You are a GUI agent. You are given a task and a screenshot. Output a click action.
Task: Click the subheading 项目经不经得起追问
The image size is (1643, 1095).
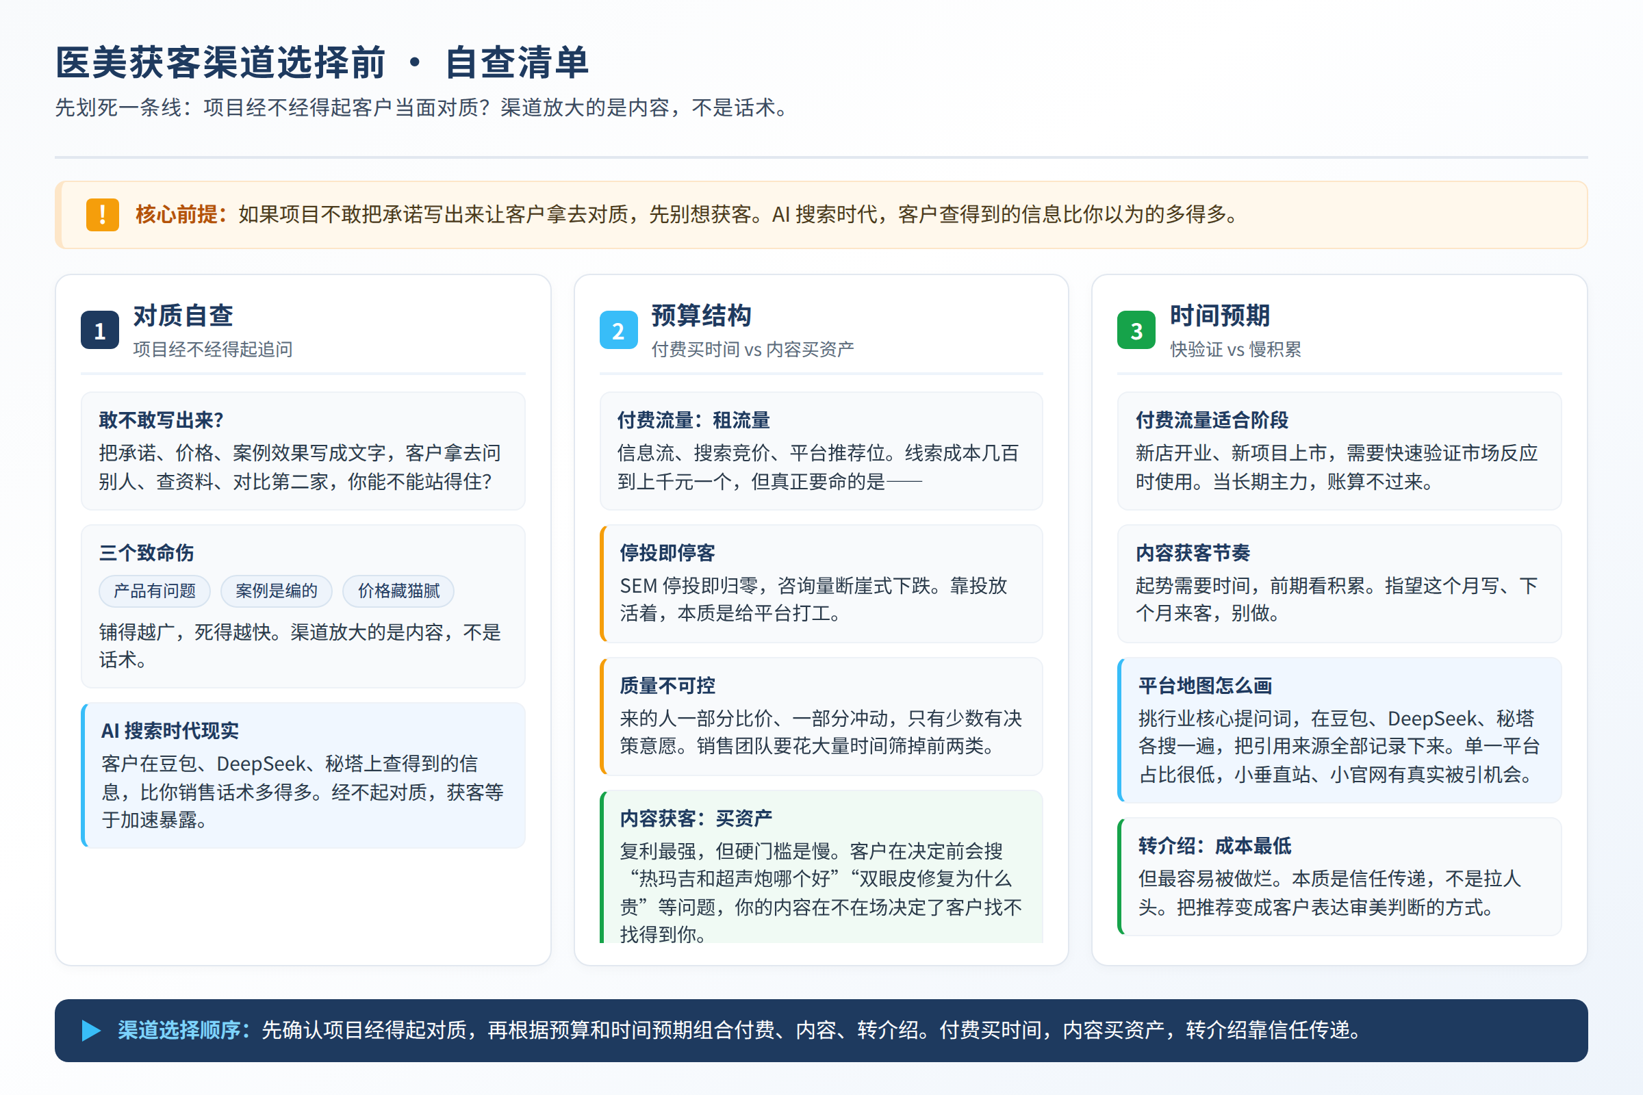click(x=213, y=349)
